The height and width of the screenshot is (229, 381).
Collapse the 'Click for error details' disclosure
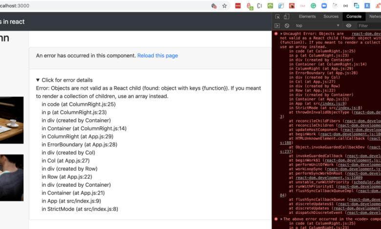tap(64, 80)
